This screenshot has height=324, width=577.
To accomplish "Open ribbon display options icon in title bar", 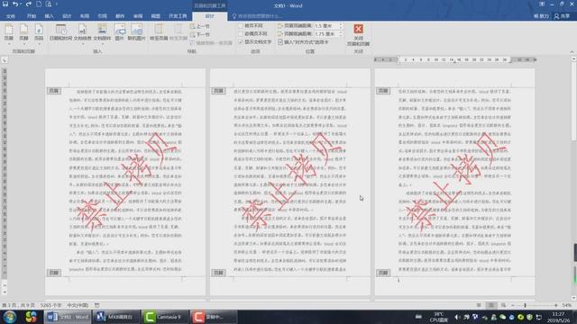I will pos(542,4).
